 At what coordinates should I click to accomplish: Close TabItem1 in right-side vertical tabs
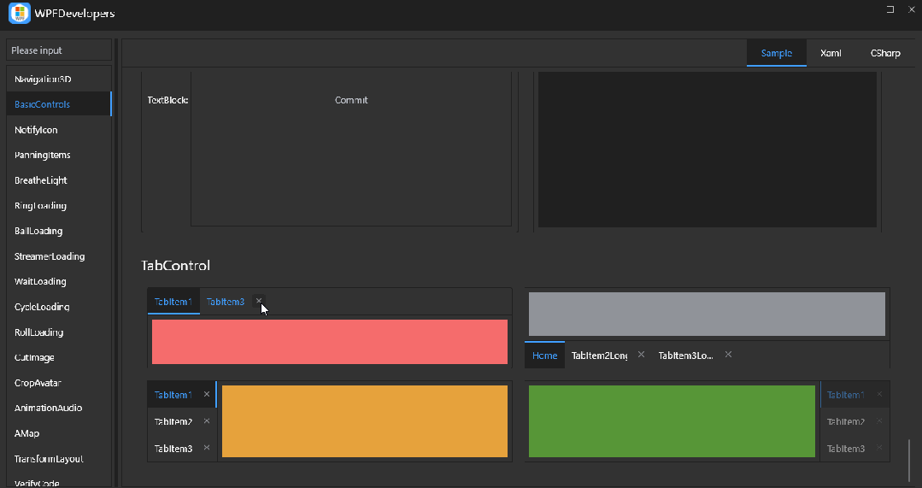(879, 395)
